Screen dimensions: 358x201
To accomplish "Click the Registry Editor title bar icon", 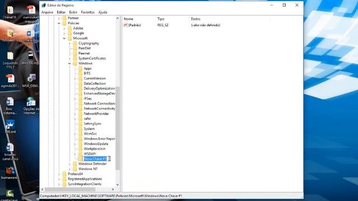I will coord(44,5).
